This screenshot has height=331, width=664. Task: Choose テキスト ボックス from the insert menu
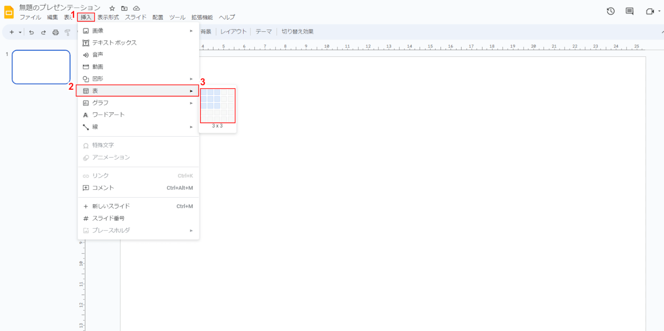click(138, 42)
